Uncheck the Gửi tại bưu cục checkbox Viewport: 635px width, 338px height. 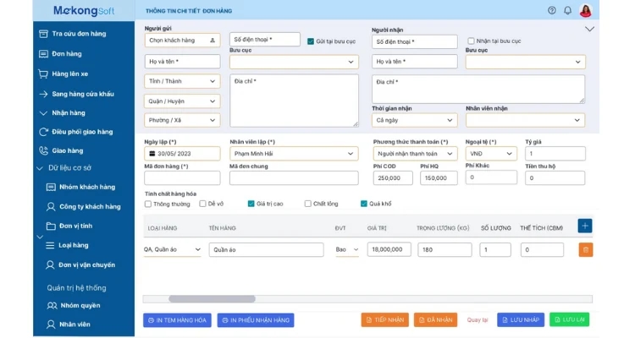[311, 41]
